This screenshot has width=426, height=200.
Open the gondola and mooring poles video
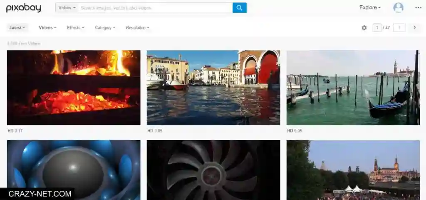(353, 88)
